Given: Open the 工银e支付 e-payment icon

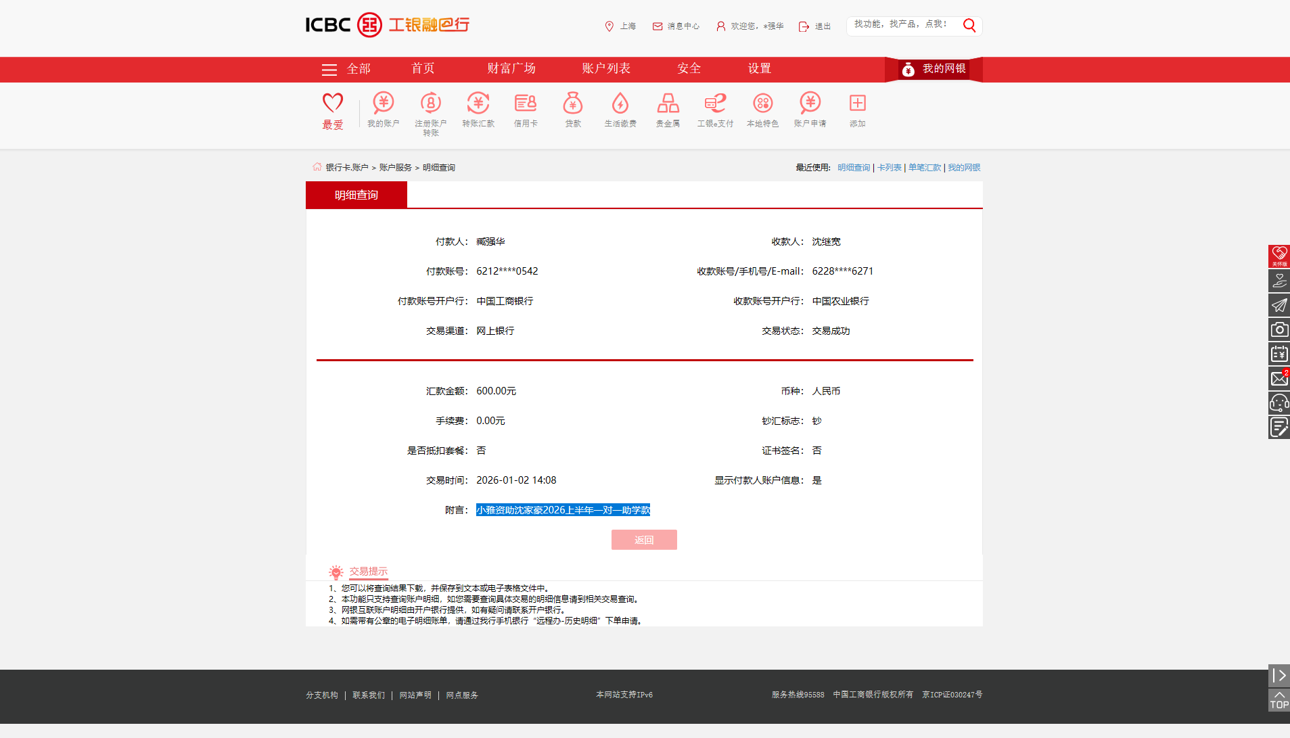Looking at the screenshot, I should pos(714,110).
